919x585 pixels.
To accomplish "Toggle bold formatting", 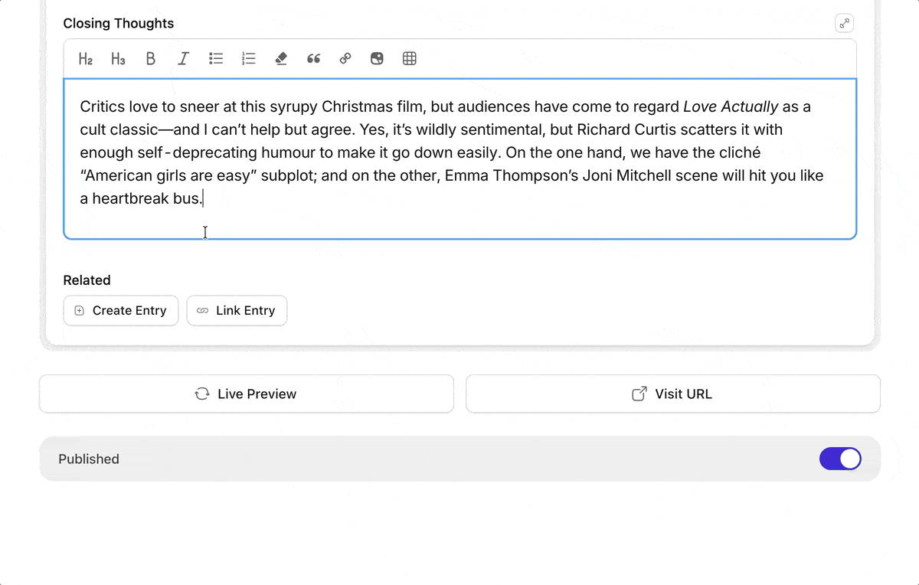I will tap(150, 58).
